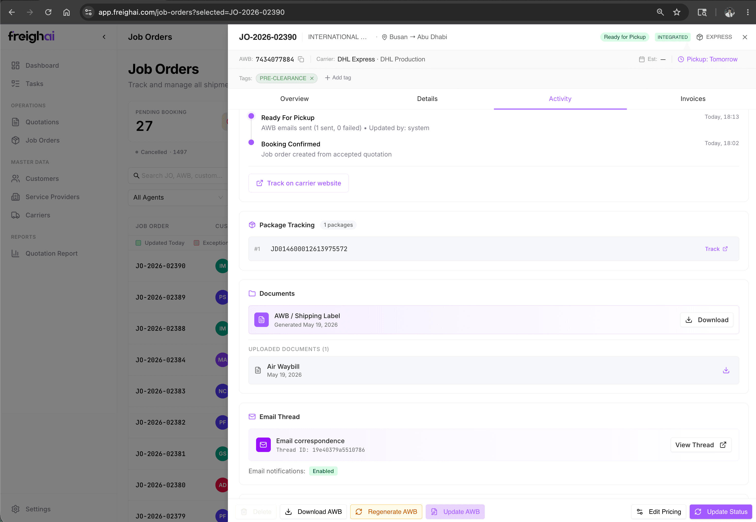Open the browser three-dot menu
The width and height of the screenshot is (756, 522).
(747, 12)
